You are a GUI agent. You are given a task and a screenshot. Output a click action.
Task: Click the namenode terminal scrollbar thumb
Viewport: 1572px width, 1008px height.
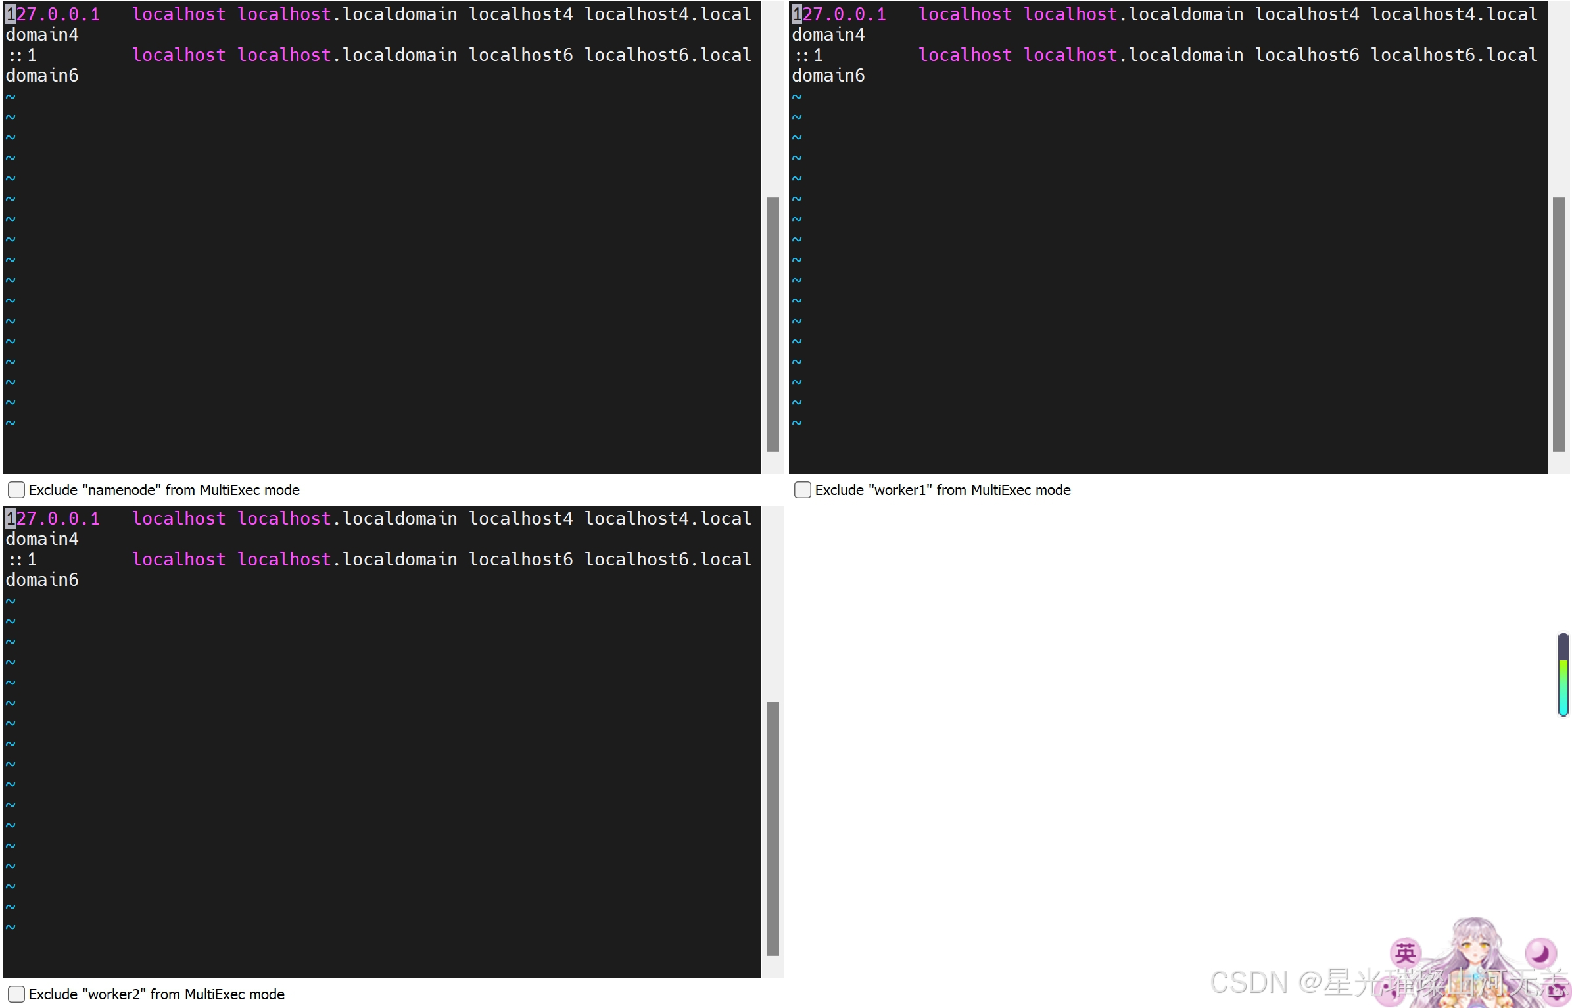coord(773,324)
